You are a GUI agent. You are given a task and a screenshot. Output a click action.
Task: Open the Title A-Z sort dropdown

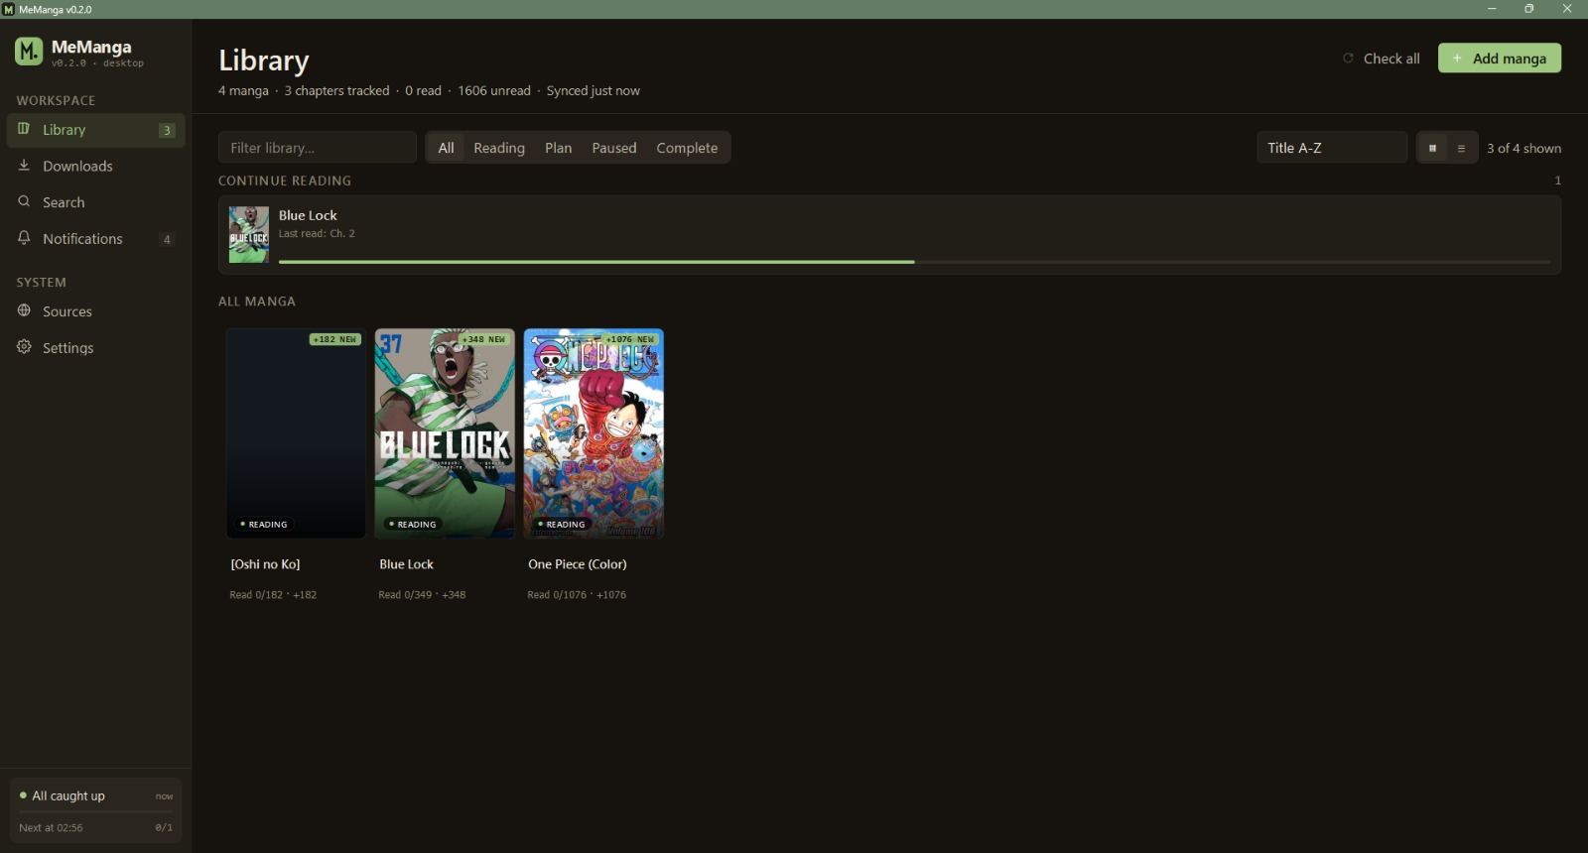click(1332, 148)
